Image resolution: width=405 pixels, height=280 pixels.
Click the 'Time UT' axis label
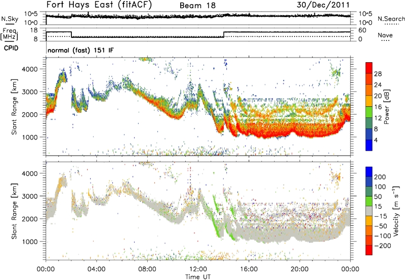coord(198,277)
